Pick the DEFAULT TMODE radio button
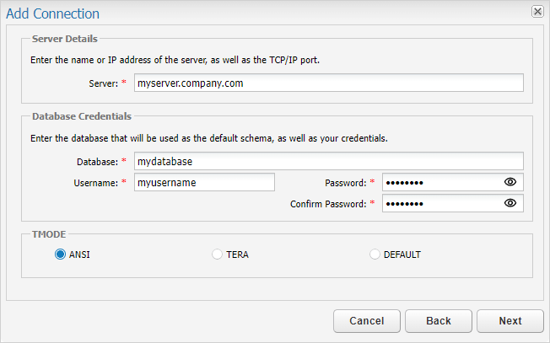The image size is (550, 343). (375, 254)
